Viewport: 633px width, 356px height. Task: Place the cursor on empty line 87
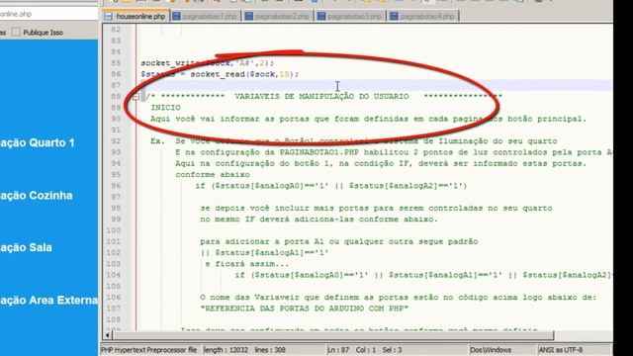click(x=376, y=85)
